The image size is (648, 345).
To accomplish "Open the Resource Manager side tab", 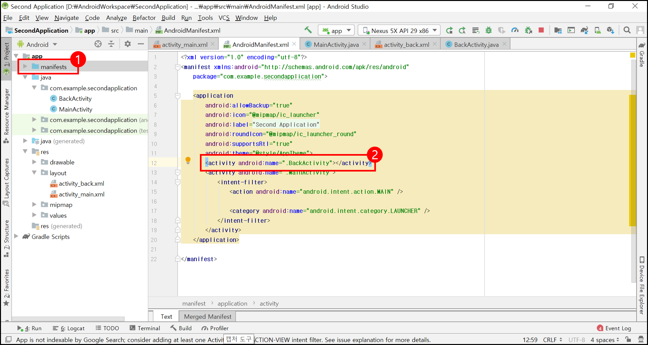I will click(x=6, y=116).
